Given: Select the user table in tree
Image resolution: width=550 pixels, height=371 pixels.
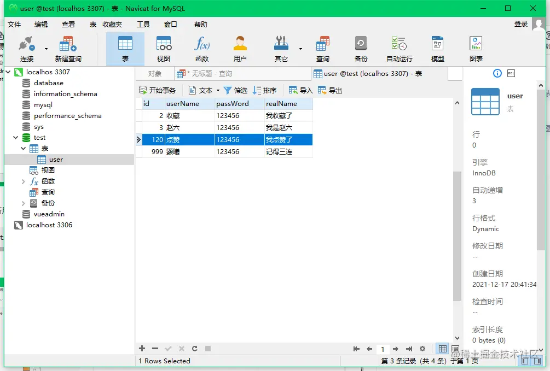Looking at the screenshot, I should tap(56, 160).
